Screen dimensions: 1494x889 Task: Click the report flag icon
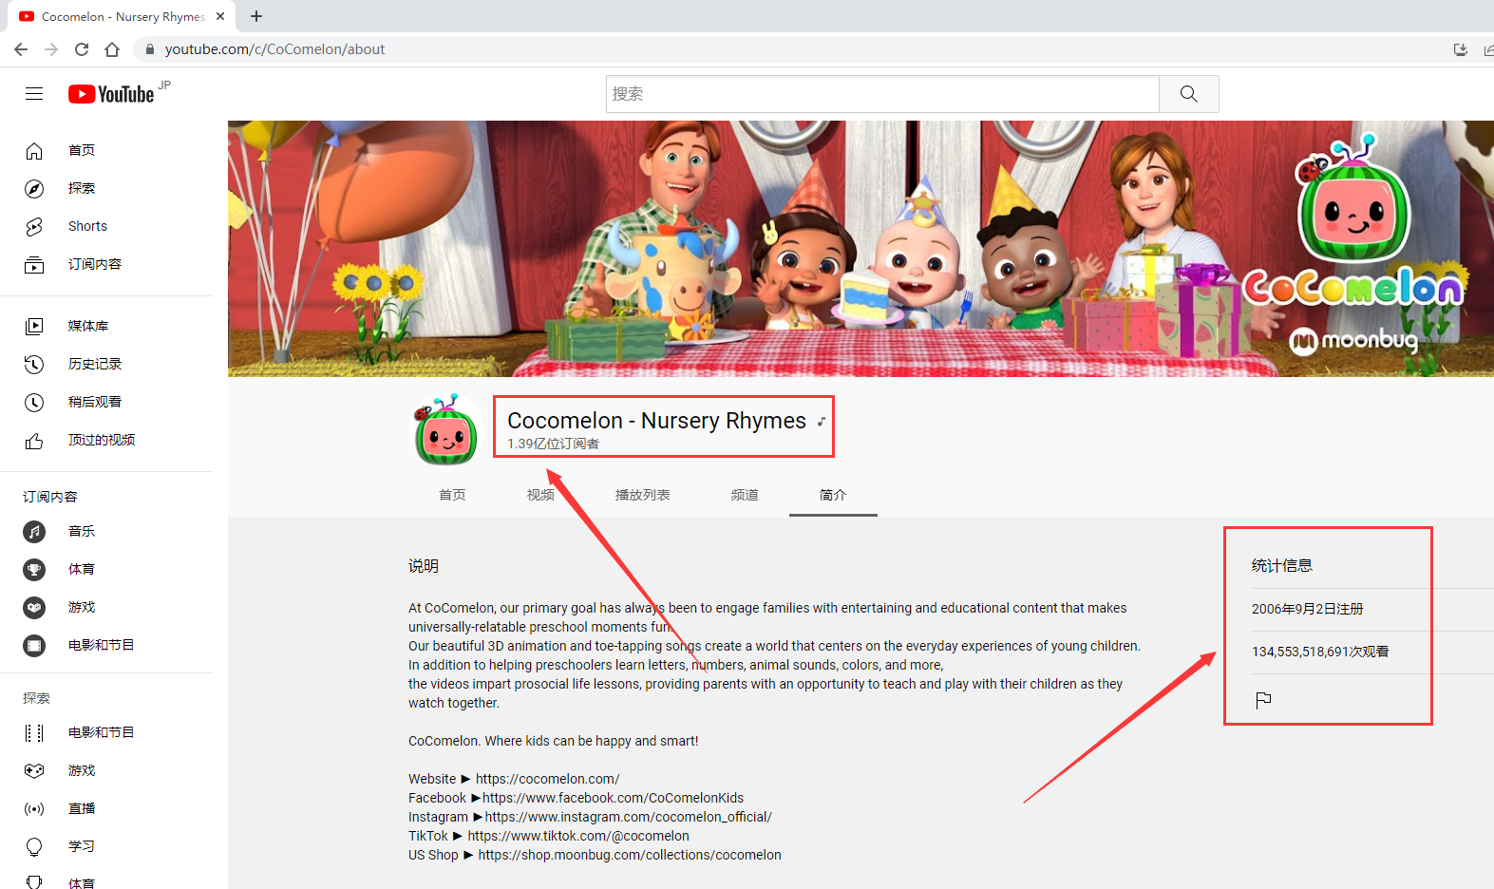click(x=1263, y=700)
